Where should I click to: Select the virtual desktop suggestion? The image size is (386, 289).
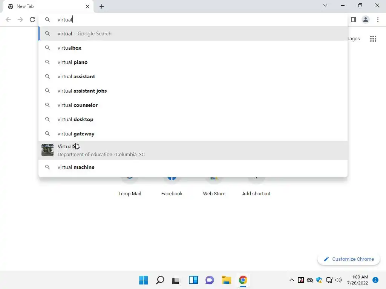[193, 119]
